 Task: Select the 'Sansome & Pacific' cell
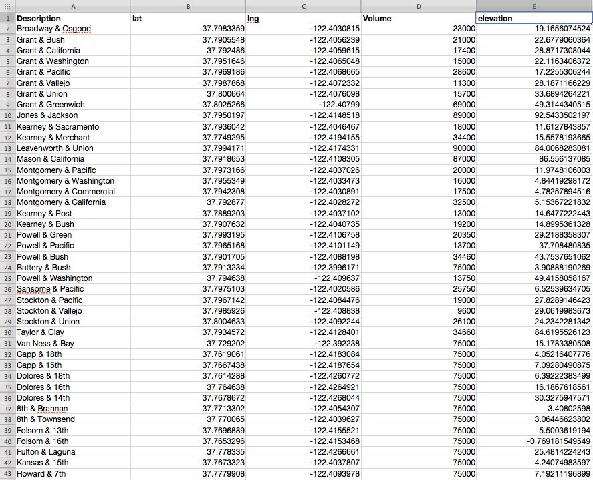point(73,289)
